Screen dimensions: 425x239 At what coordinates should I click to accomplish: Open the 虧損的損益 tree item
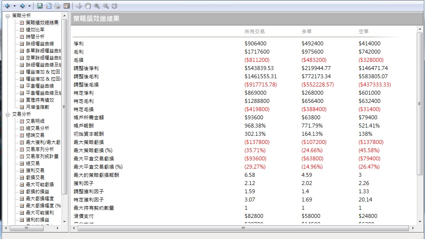(37, 192)
